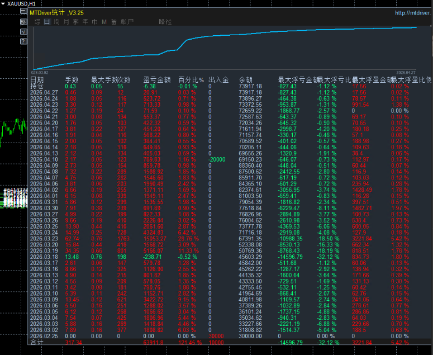Select the 2026.04.17 date row
This screenshot has width=433, height=355.
[x=44, y=129]
